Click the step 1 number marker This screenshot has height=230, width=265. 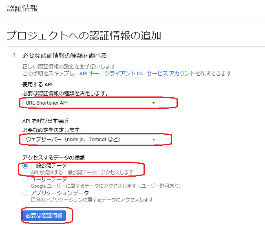(x=15, y=55)
